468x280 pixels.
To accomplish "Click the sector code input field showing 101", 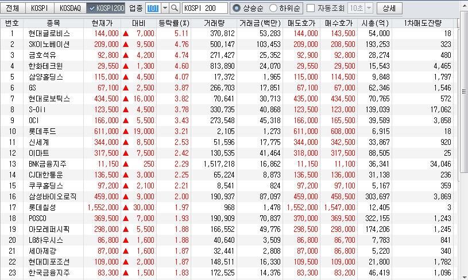I will 153,8.
